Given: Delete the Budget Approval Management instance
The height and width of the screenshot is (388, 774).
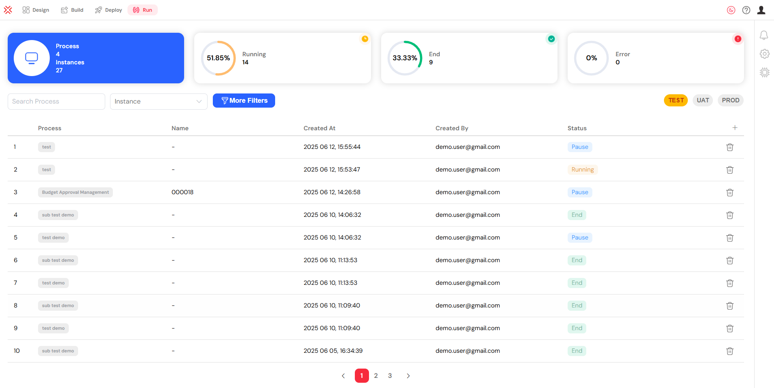Looking at the screenshot, I should coord(729,192).
